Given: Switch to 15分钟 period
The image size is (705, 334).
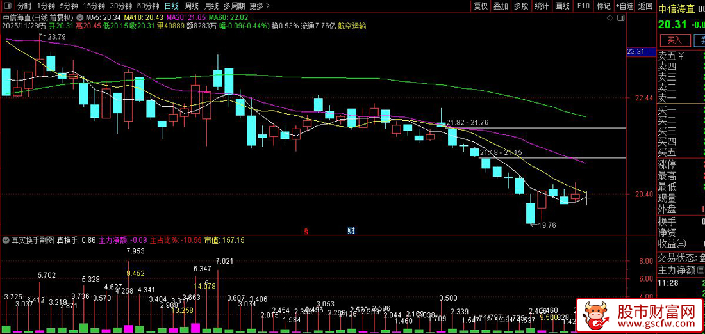Looking at the screenshot, I should click(94, 6).
